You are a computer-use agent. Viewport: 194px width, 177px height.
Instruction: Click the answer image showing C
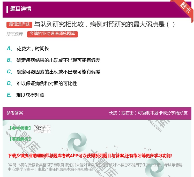coord(42,129)
